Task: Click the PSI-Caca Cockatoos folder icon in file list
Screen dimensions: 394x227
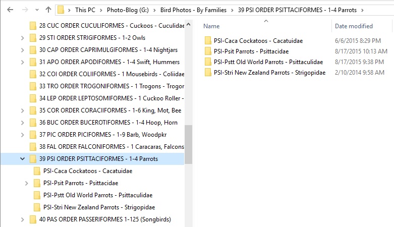Action: click(207, 41)
